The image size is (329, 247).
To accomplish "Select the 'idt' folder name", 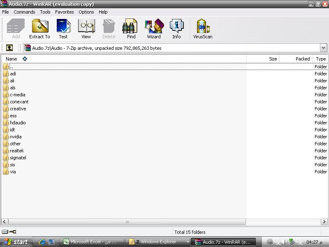I will (12, 130).
